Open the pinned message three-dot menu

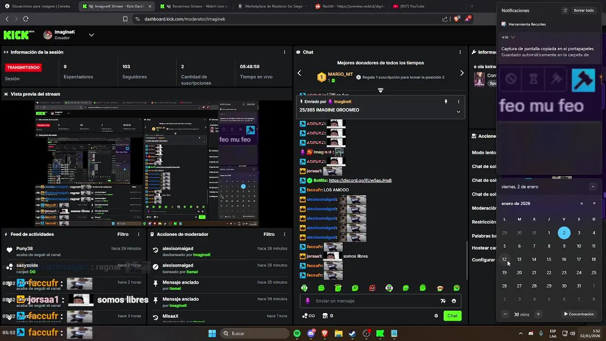[x=458, y=101]
